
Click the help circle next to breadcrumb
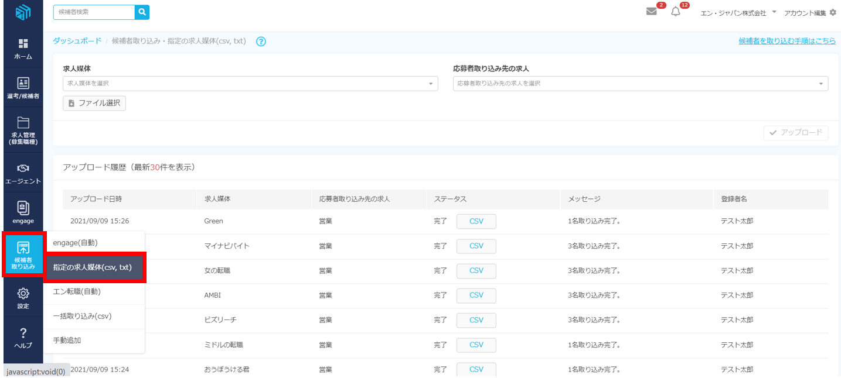(261, 42)
